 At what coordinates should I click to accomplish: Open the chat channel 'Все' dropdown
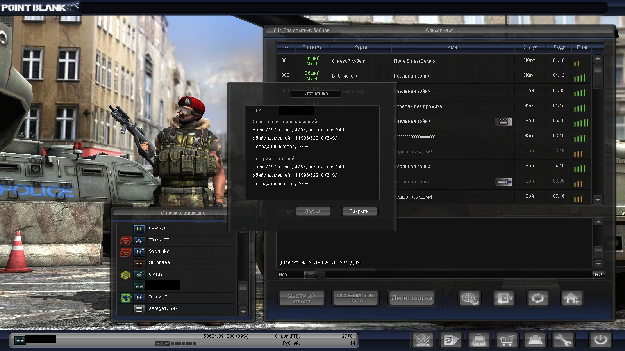pyautogui.click(x=310, y=275)
